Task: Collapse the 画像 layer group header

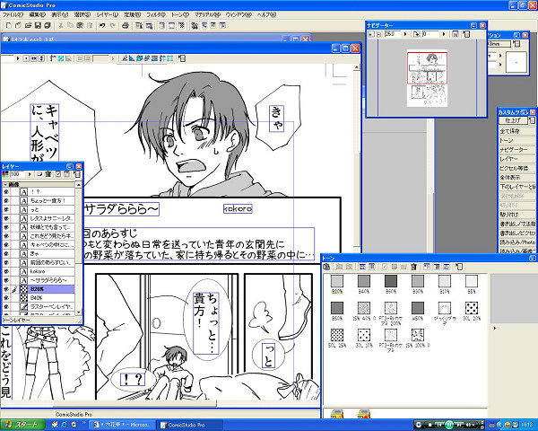Action: pyautogui.click(x=5, y=185)
